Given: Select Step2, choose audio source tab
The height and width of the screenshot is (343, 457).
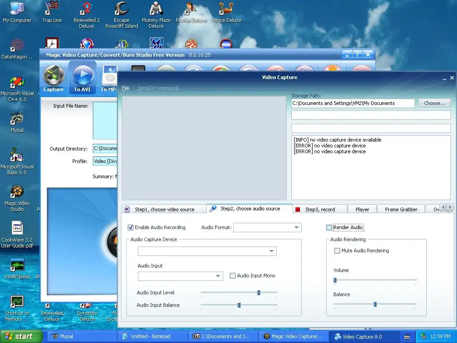Looking at the screenshot, I should pos(249,209).
